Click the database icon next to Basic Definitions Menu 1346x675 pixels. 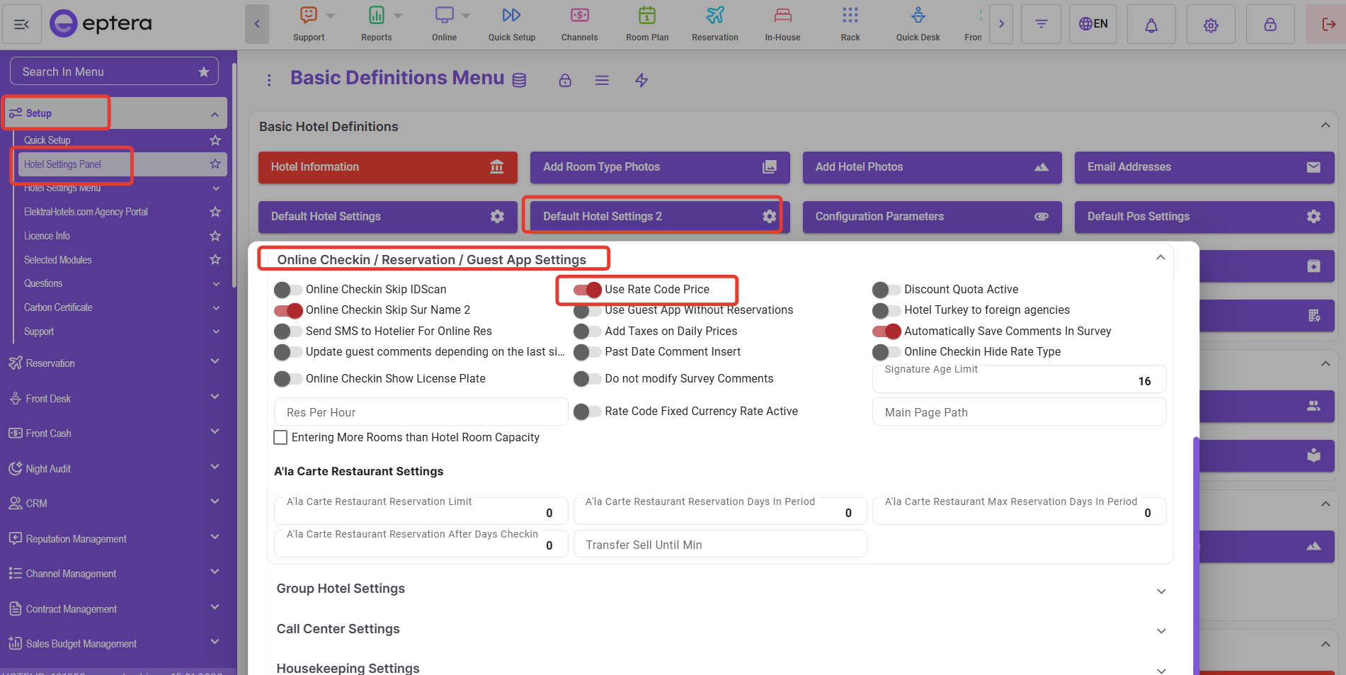[519, 80]
